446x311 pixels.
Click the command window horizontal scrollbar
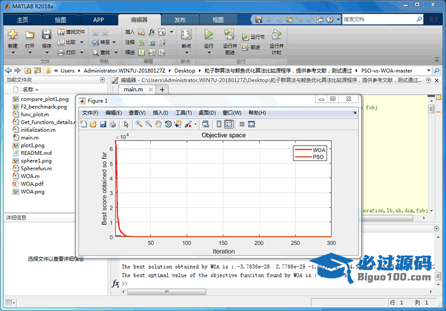[x=167, y=292]
